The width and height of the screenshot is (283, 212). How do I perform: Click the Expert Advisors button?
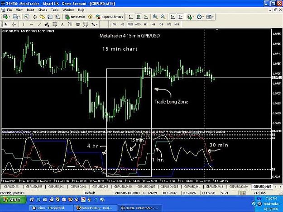click(110, 17)
